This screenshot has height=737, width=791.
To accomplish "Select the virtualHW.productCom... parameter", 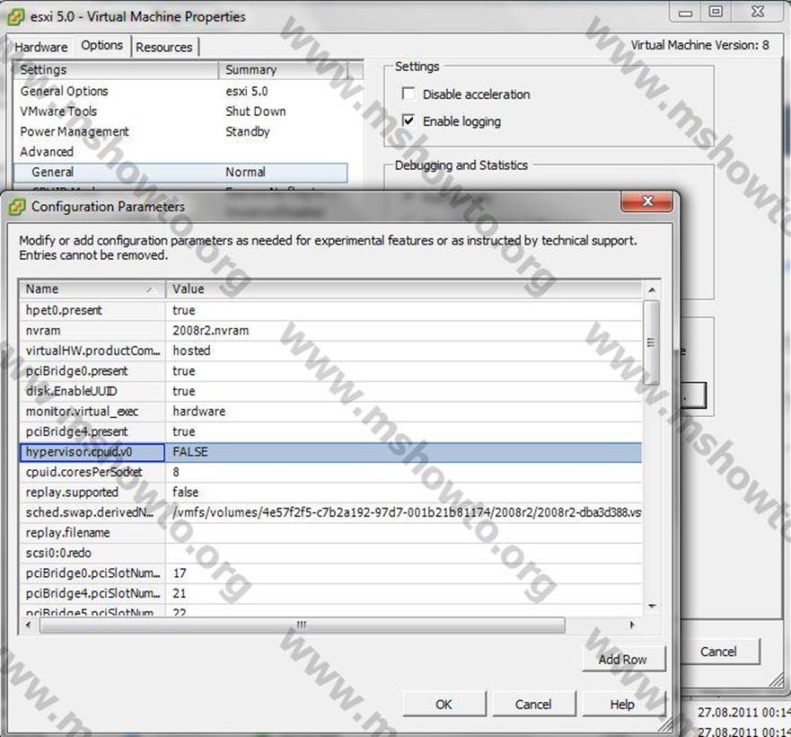I will [92, 351].
